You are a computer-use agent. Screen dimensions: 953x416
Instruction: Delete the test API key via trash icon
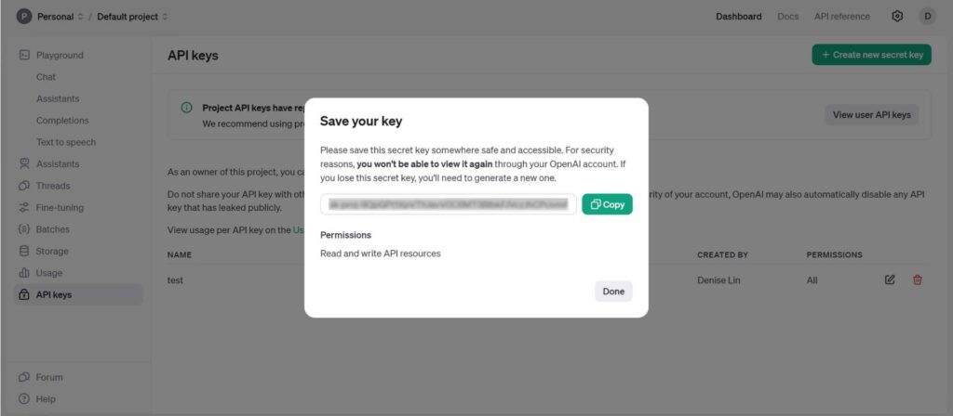click(918, 279)
